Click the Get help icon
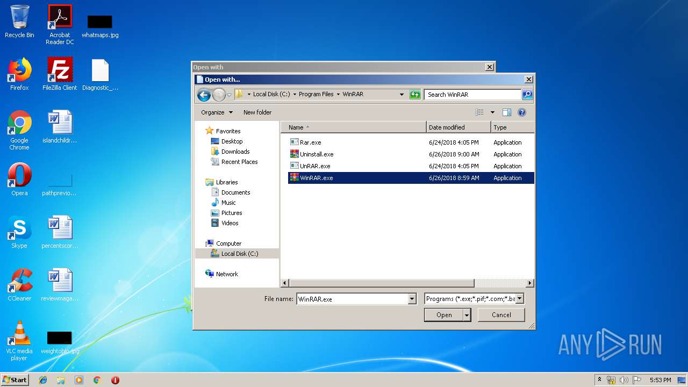The image size is (688, 387). coord(521,112)
